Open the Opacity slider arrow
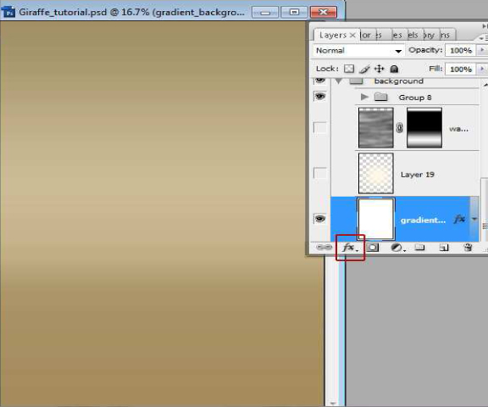Image resolution: width=488 pixels, height=407 pixels. 482,50
